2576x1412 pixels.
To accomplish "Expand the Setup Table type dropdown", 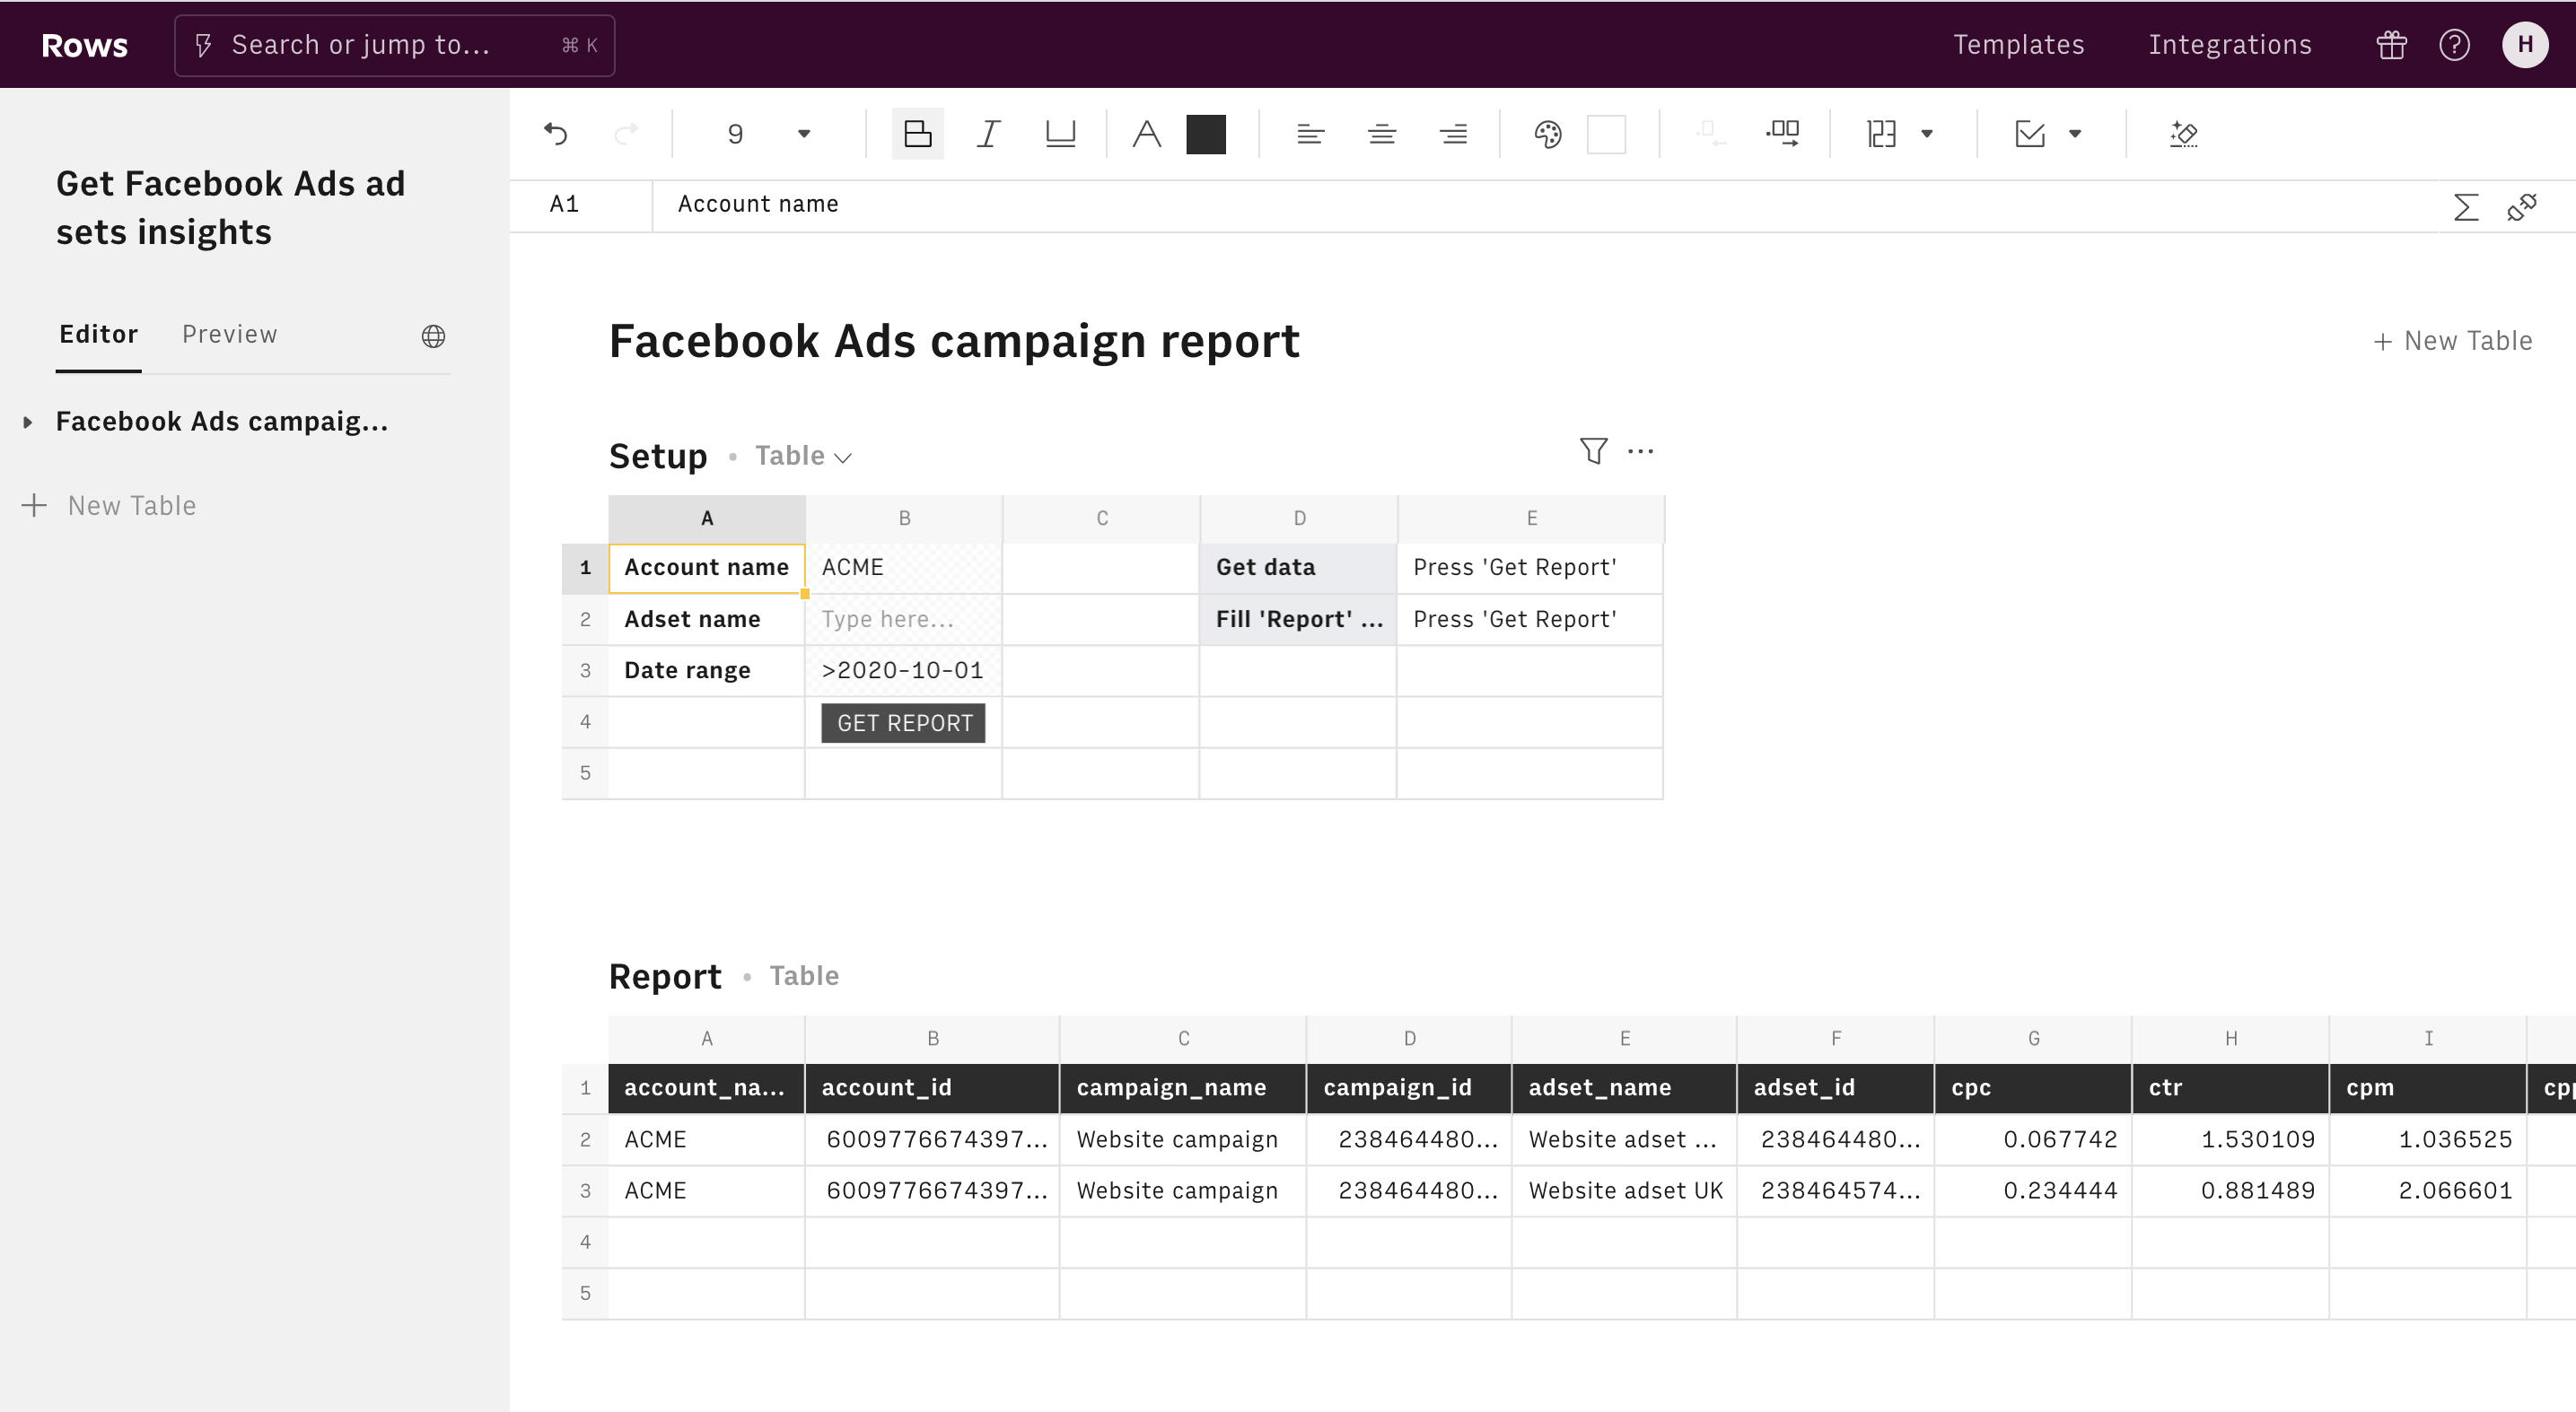I will (804, 457).
